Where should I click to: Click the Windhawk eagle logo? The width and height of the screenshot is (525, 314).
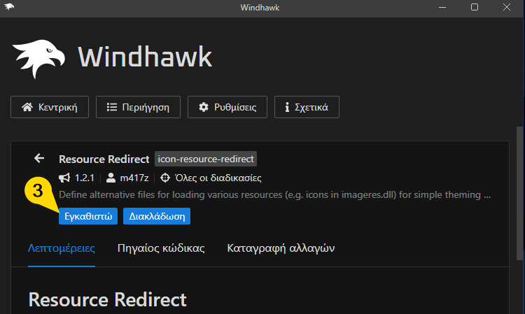pos(38,59)
